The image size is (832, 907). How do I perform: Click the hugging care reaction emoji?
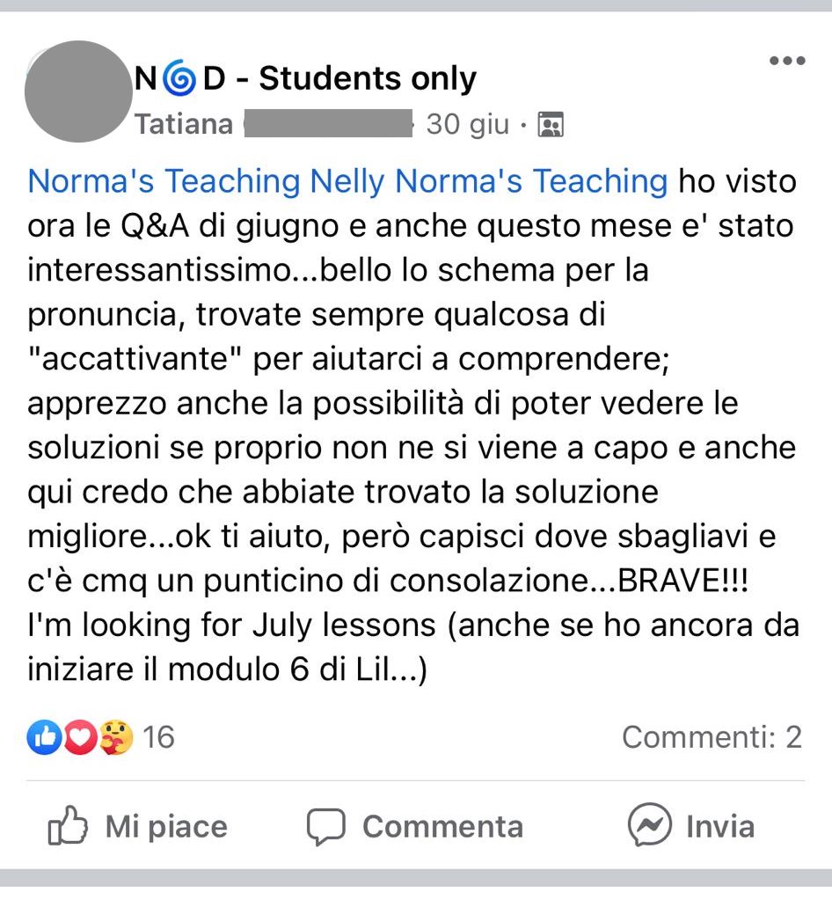point(115,737)
